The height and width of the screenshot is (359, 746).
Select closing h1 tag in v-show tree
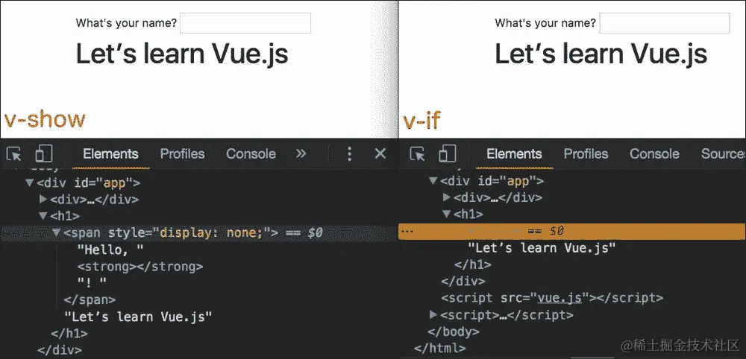pyautogui.click(x=69, y=334)
